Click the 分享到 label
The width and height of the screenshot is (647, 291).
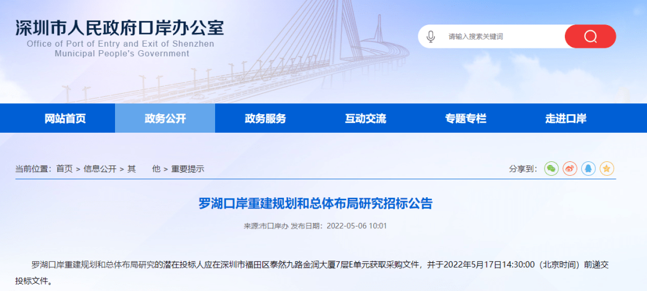tap(523, 169)
